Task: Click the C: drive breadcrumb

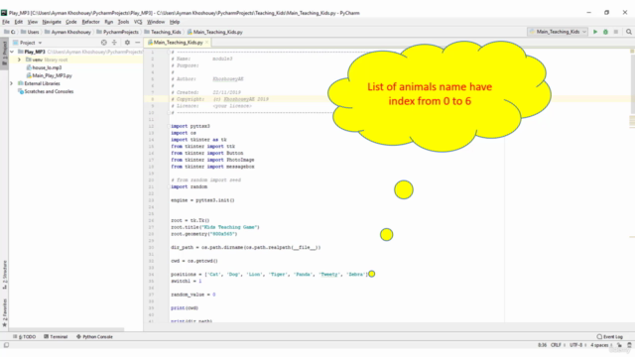Action: tap(10, 32)
